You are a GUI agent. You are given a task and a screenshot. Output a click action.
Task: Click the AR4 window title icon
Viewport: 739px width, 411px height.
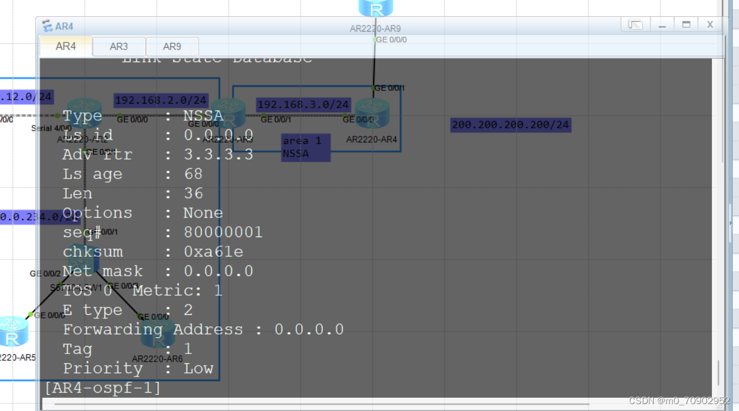(47, 26)
